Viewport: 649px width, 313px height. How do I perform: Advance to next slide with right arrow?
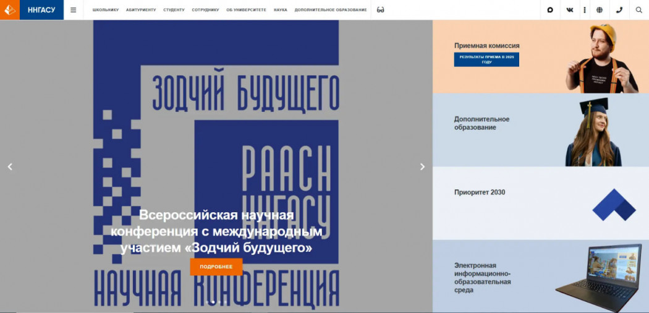coord(422,166)
